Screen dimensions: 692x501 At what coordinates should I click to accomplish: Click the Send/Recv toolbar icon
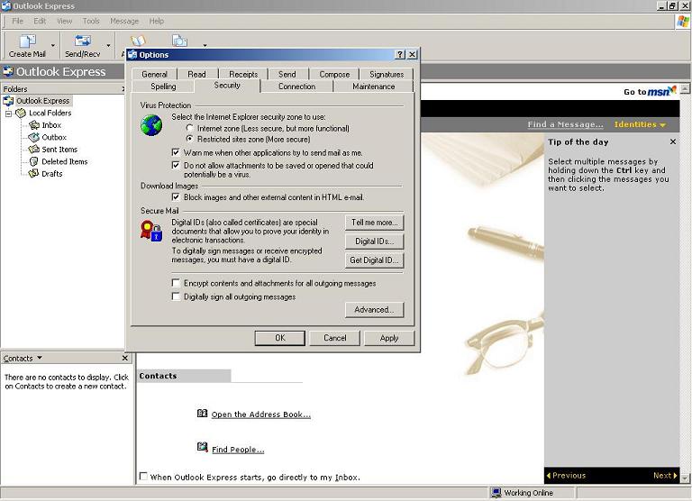click(x=83, y=41)
